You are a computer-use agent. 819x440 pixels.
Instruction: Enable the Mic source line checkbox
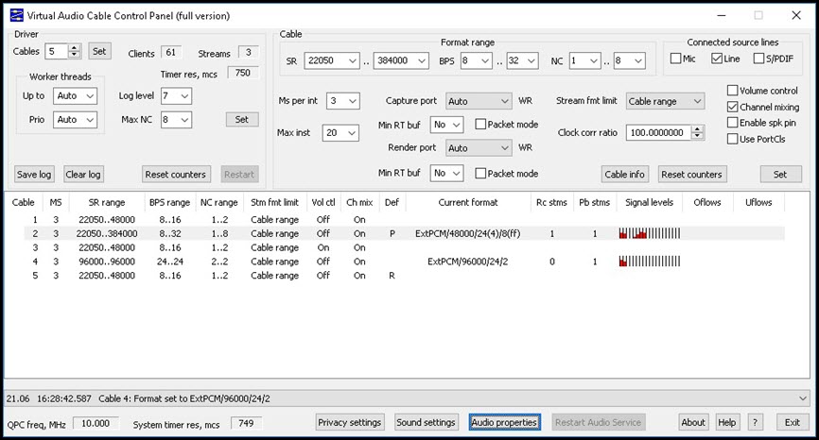click(x=675, y=59)
